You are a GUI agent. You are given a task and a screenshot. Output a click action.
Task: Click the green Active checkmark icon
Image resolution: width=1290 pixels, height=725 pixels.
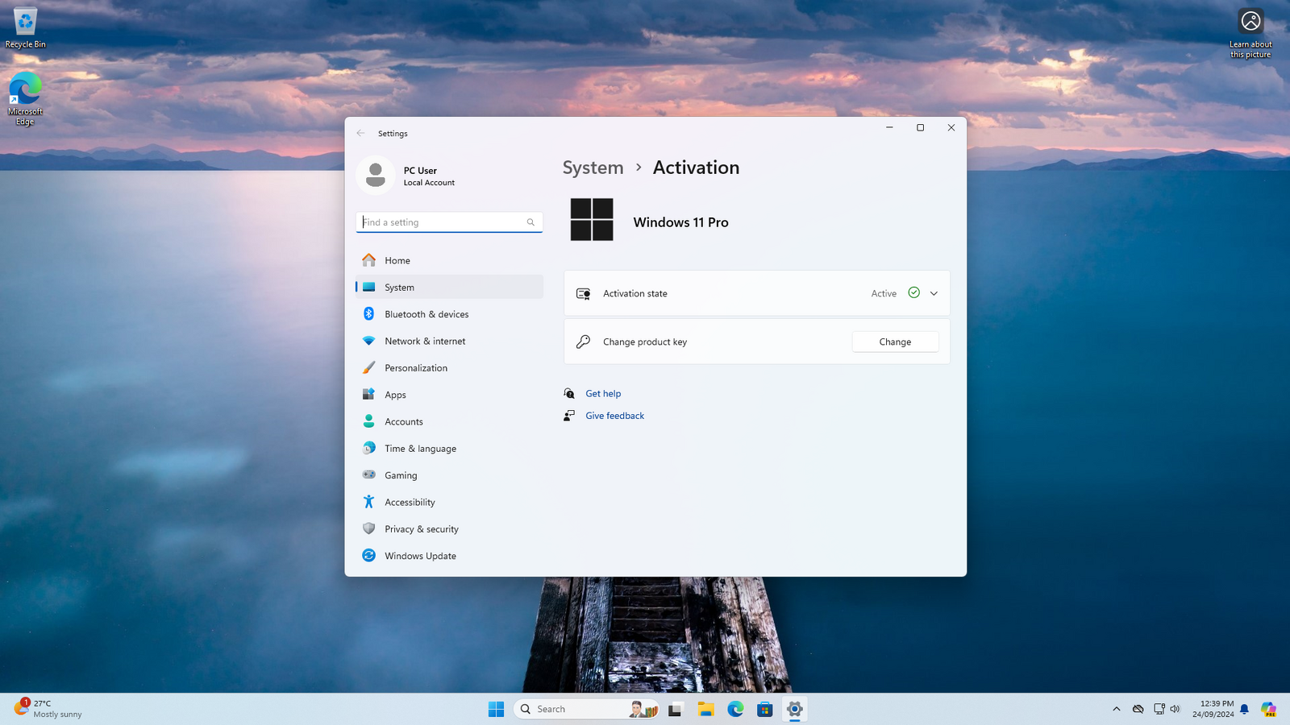click(913, 292)
